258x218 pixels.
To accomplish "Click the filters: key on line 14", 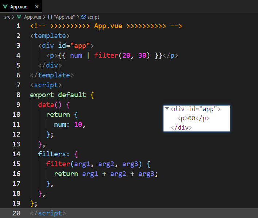I will pos(54,154).
